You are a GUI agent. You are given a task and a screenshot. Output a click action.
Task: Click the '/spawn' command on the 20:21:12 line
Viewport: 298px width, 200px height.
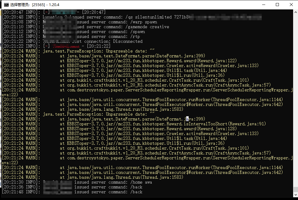138,32
